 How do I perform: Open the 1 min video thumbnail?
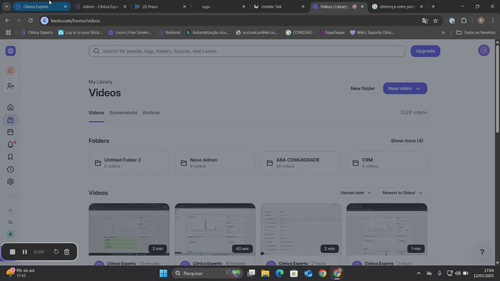[387, 229]
